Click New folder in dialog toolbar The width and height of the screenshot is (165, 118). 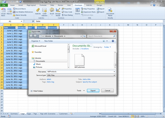point(49,41)
